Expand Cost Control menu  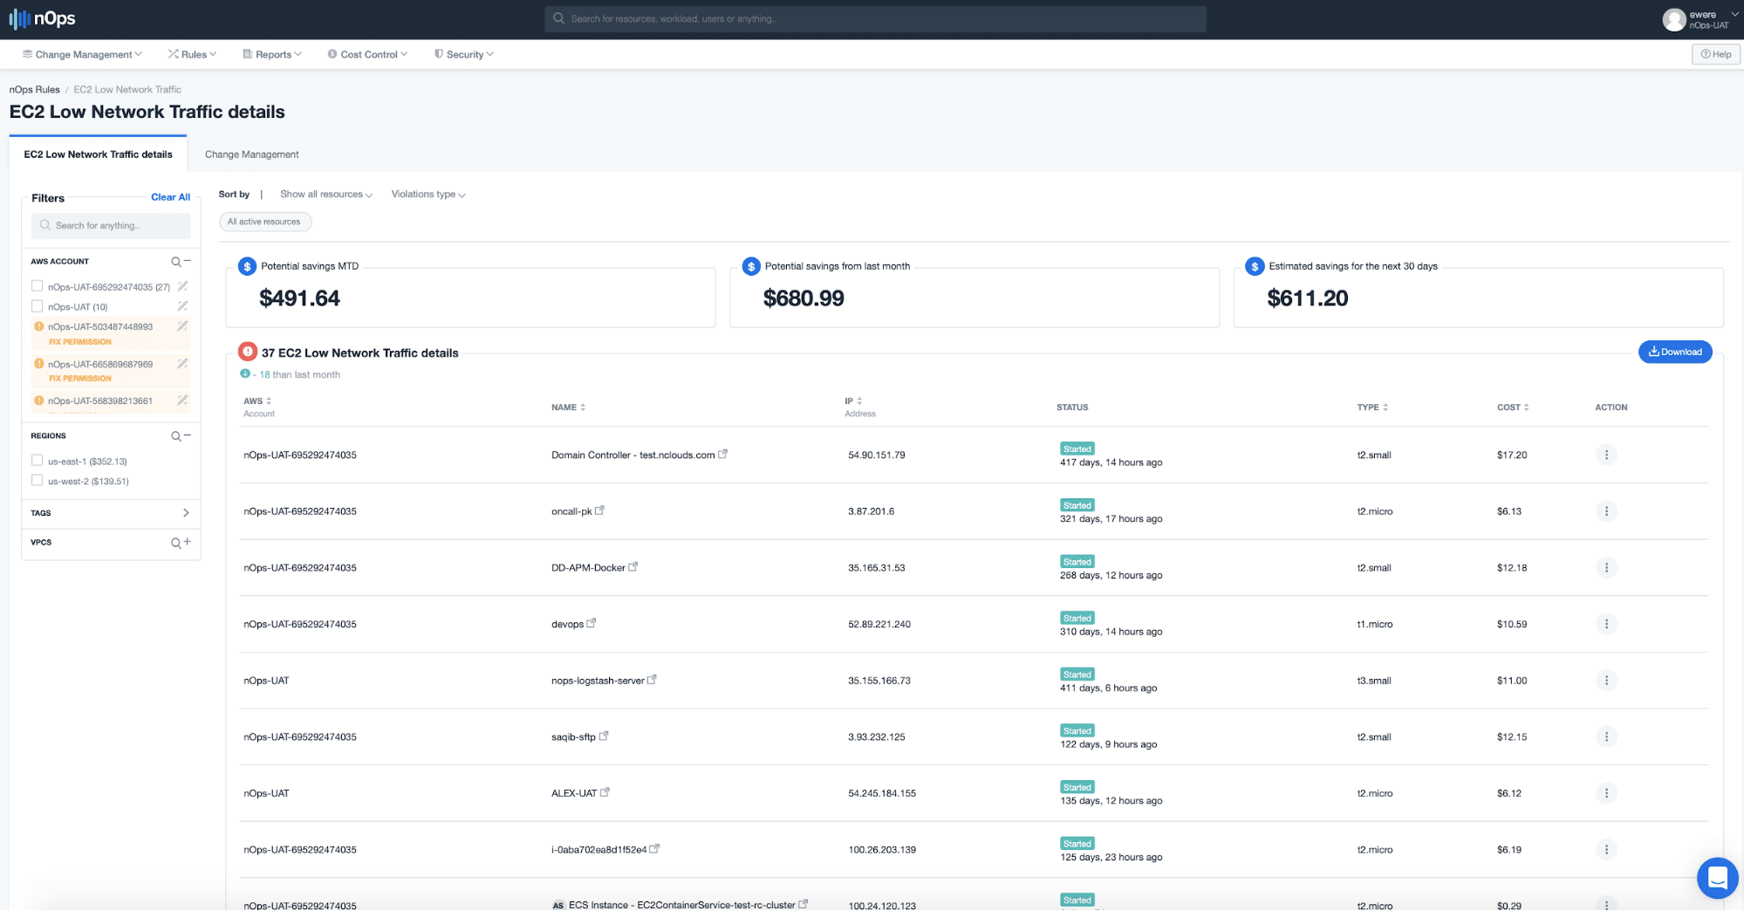[x=367, y=54]
